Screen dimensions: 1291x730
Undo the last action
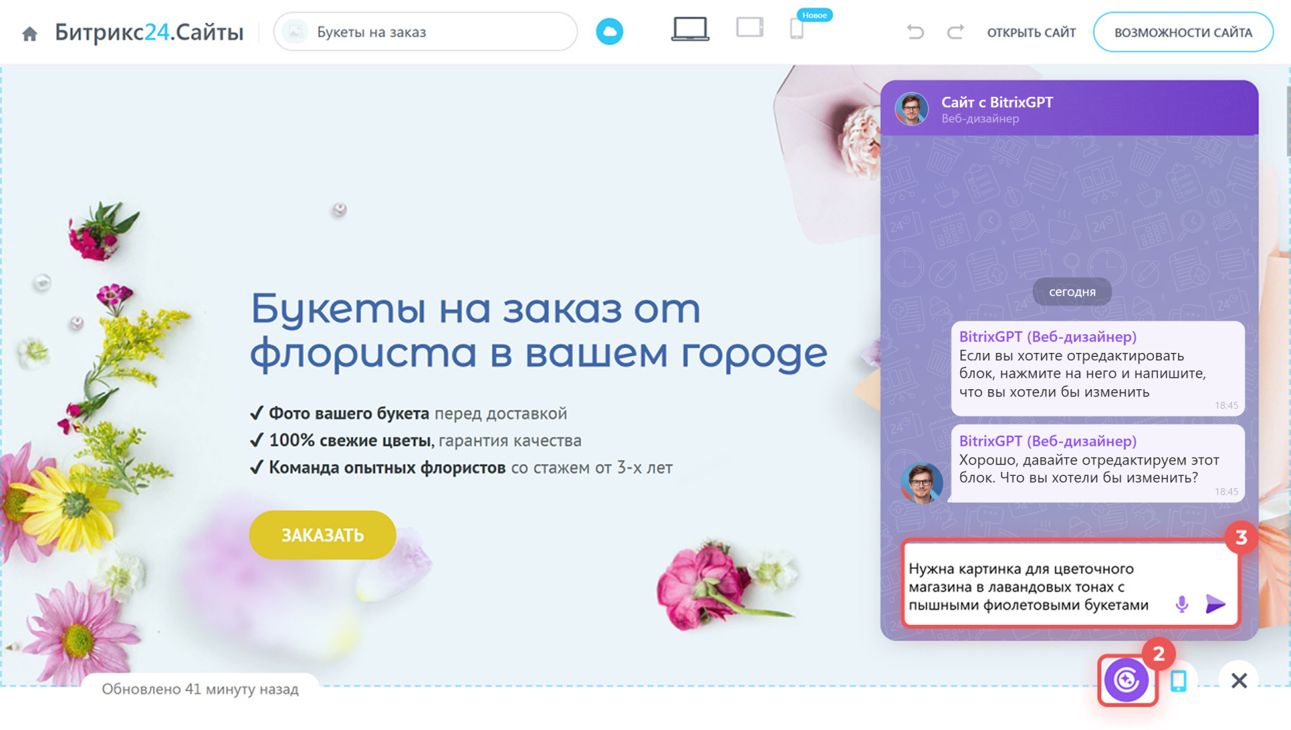[x=915, y=32]
